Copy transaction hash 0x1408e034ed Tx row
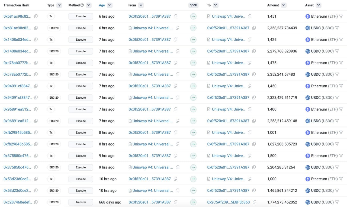Viewport: 347px width, 207px height. click(x=36, y=40)
